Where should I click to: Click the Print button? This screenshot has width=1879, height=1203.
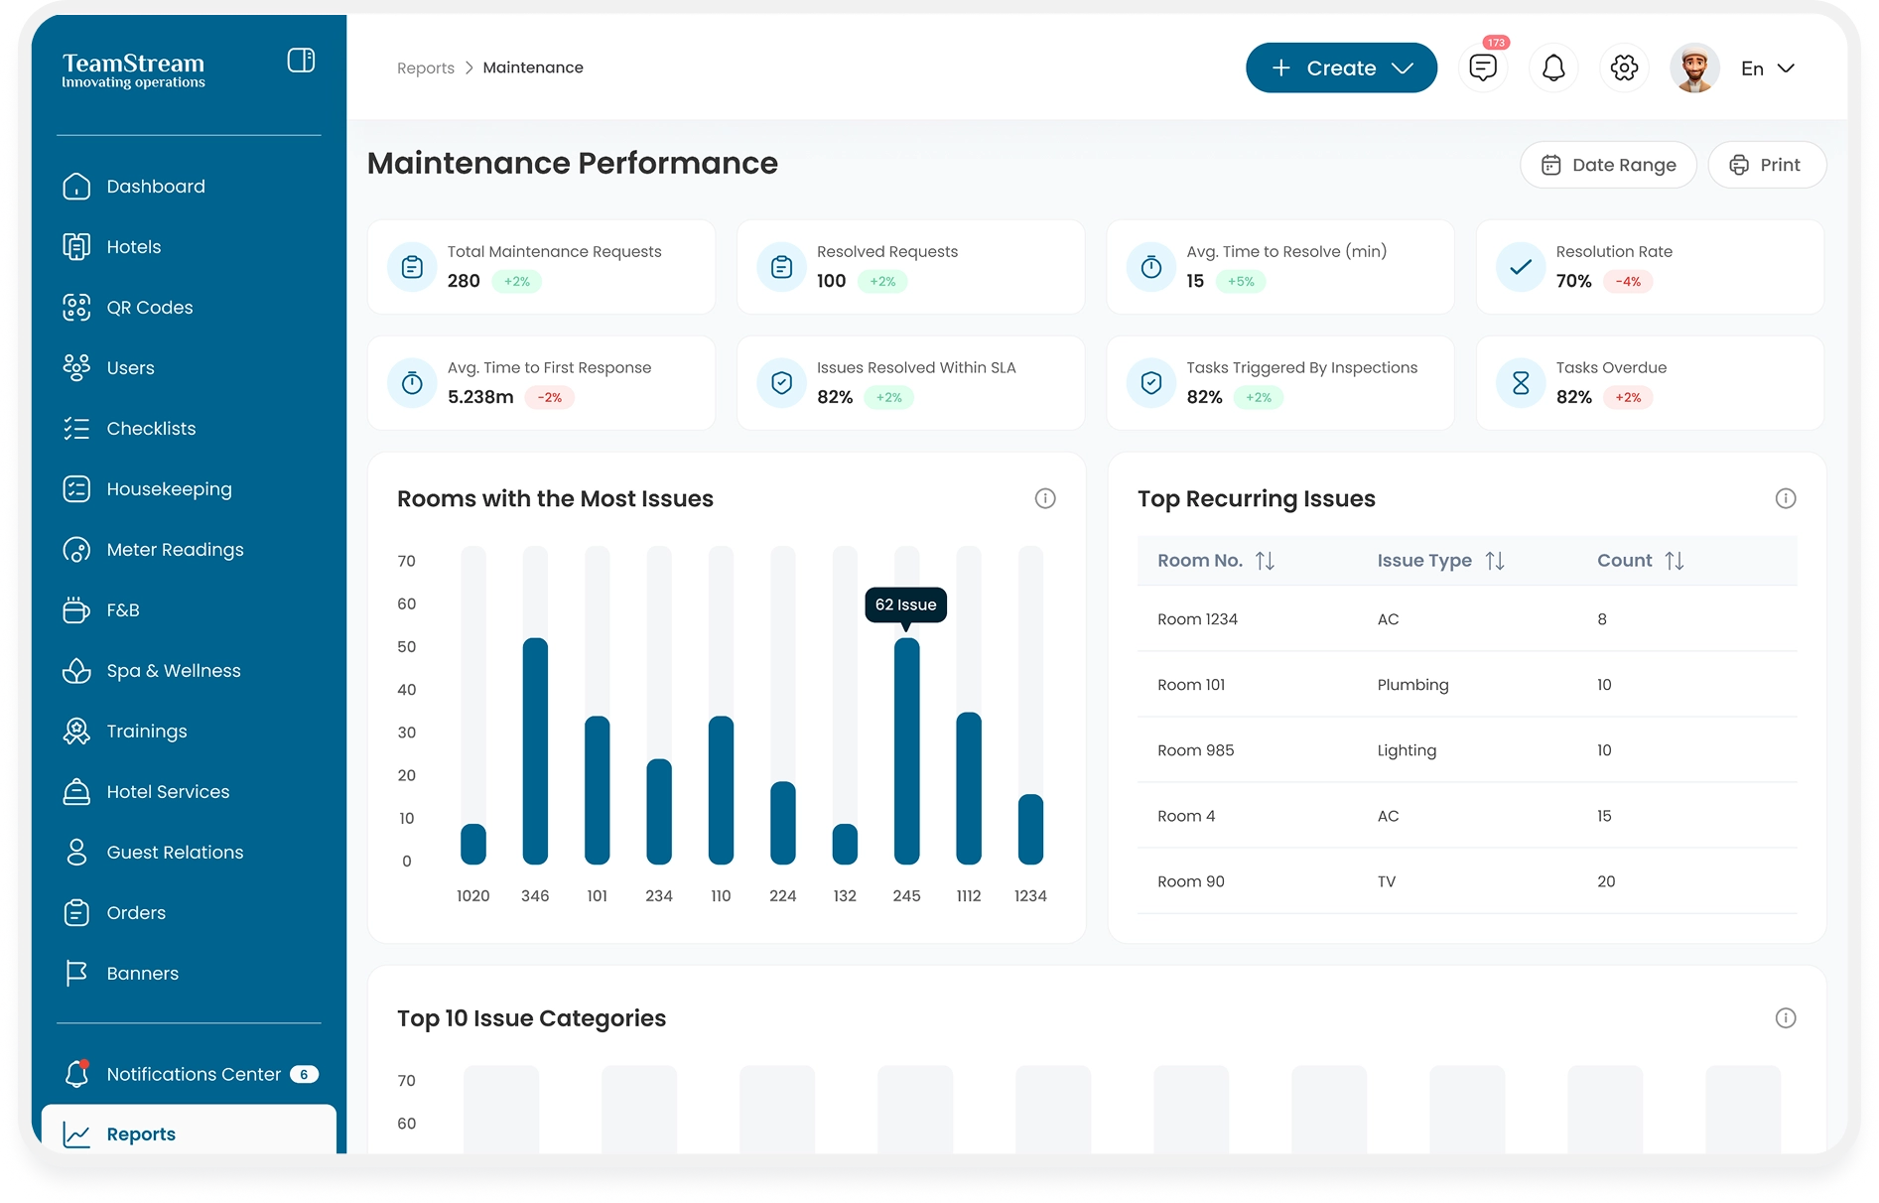tap(1766, 165)
